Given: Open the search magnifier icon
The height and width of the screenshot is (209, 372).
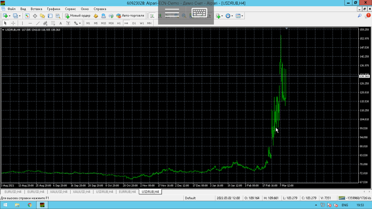Looking at the screenshot, I should 360,15.
